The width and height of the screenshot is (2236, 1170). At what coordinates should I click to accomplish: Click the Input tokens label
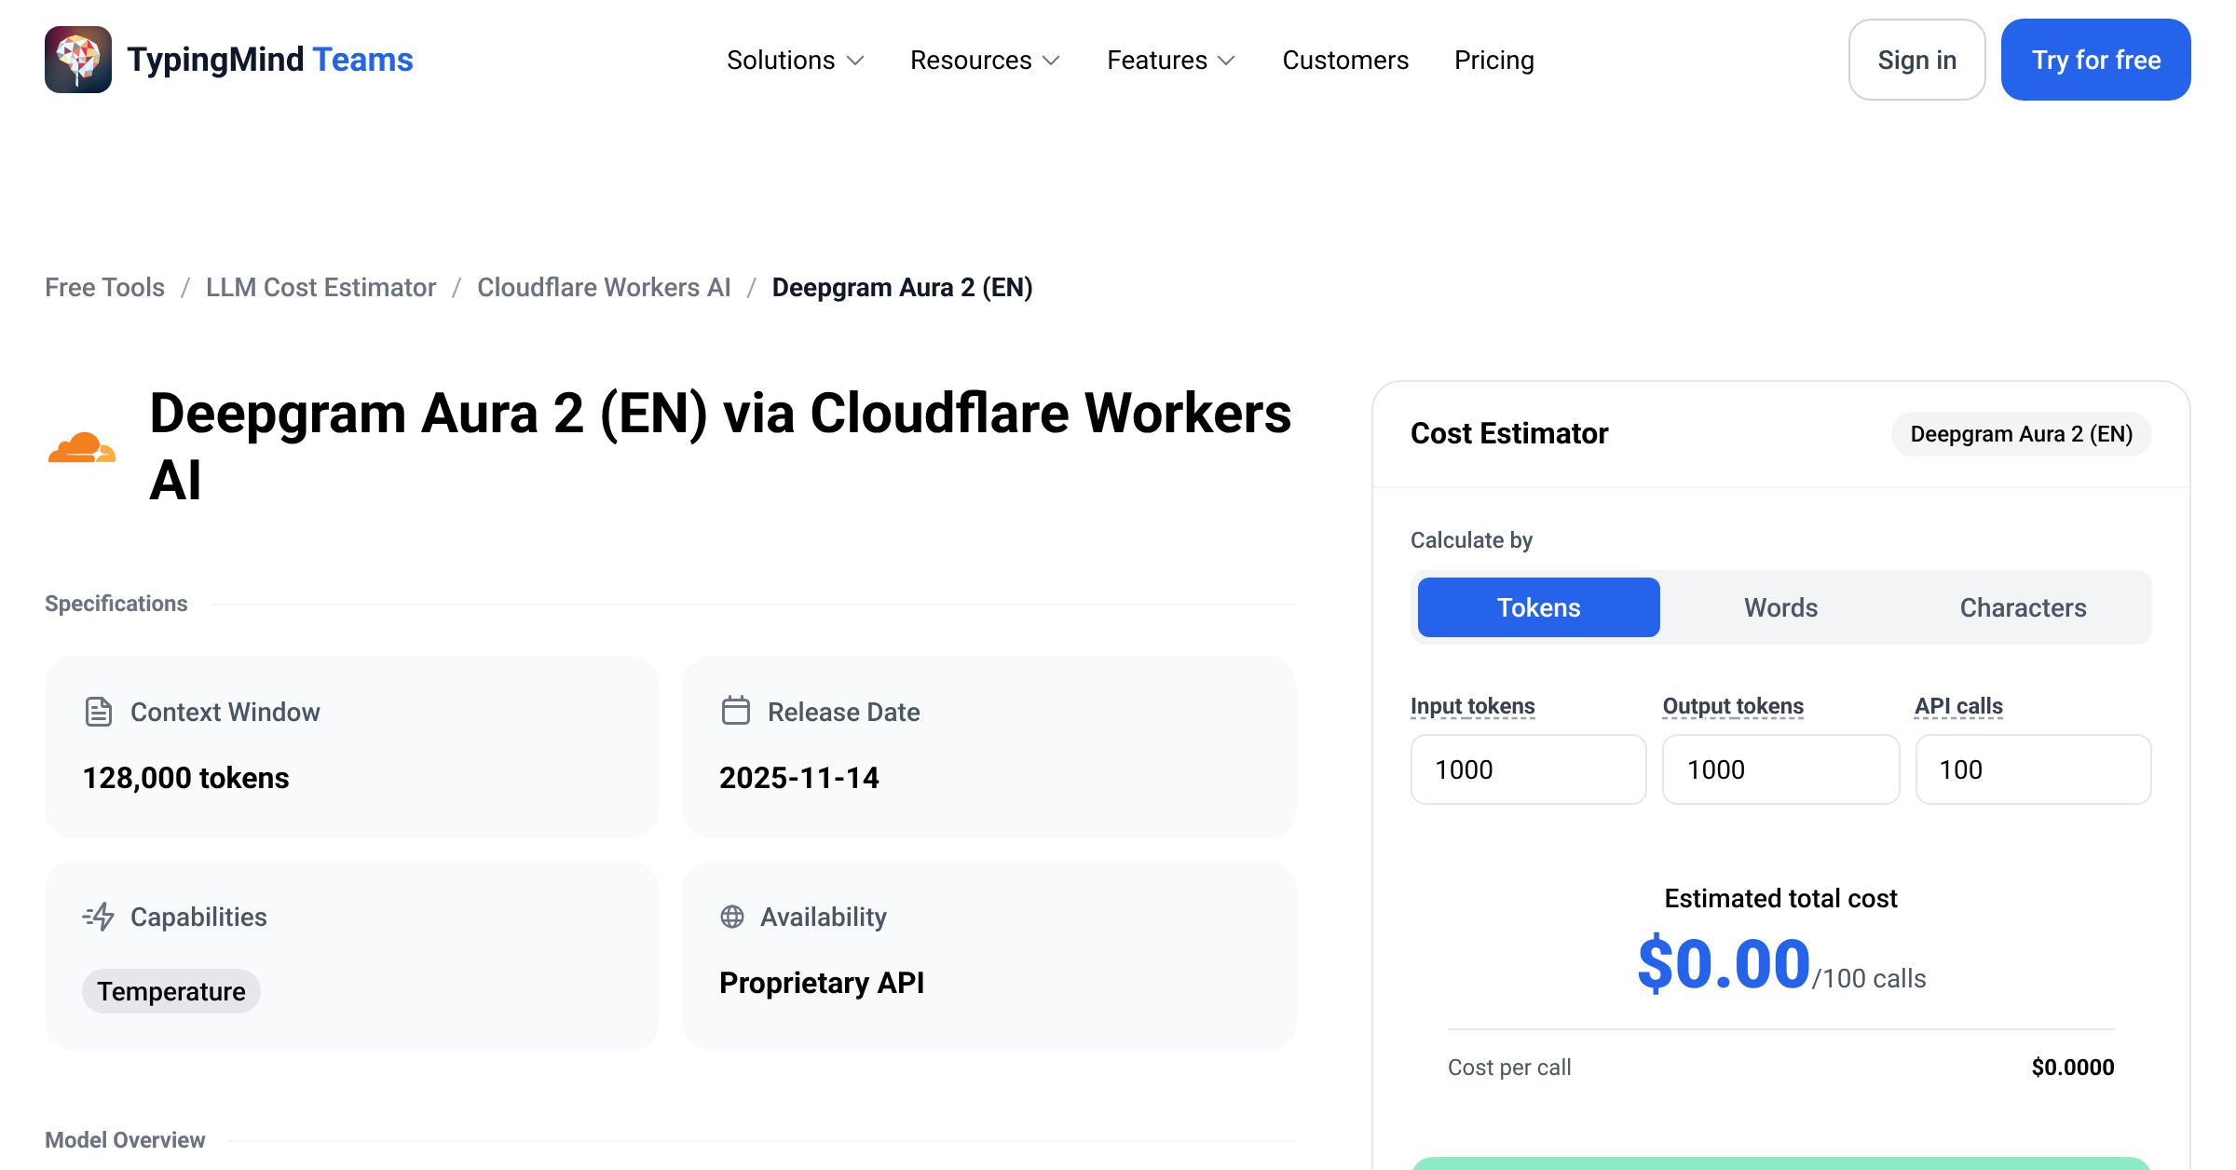[1473, 706]
